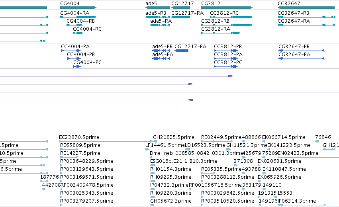Select the CG4004 gene label
The width and height of the screenshot is (339, 207).
click(x=70, y=4)
